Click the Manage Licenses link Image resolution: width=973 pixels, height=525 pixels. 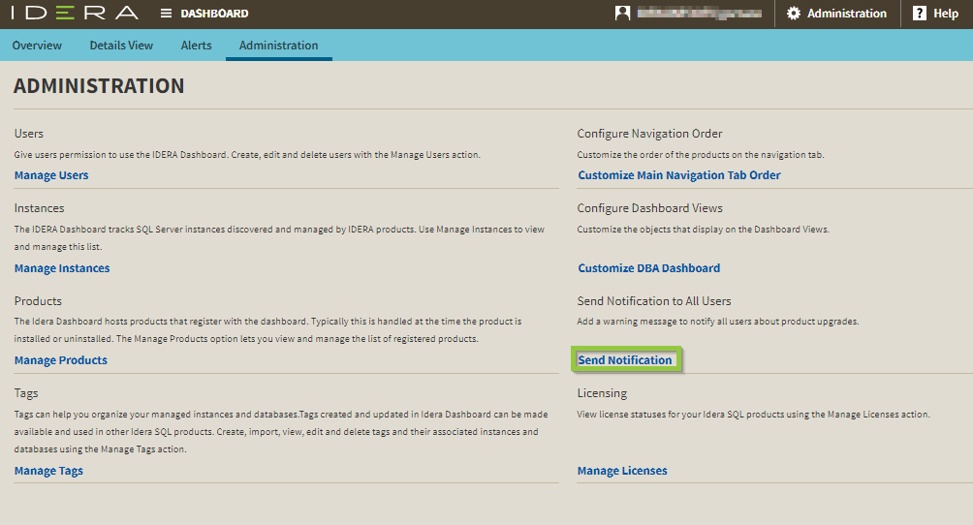622,471
